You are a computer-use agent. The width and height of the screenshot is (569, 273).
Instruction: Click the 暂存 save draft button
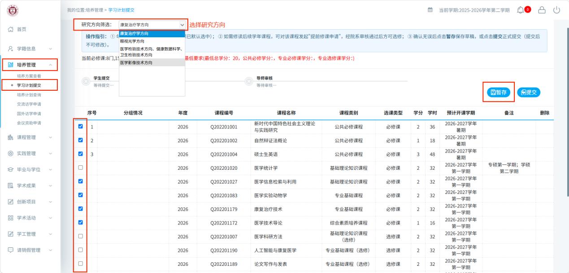point(498,92)
